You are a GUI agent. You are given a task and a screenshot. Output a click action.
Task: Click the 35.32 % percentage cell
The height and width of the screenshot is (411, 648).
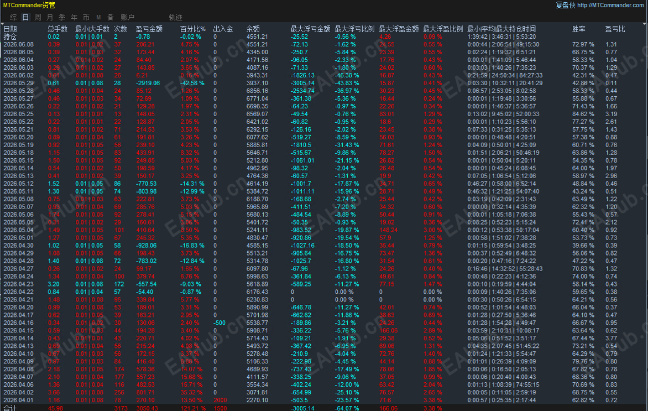click(x=191, y=392)
